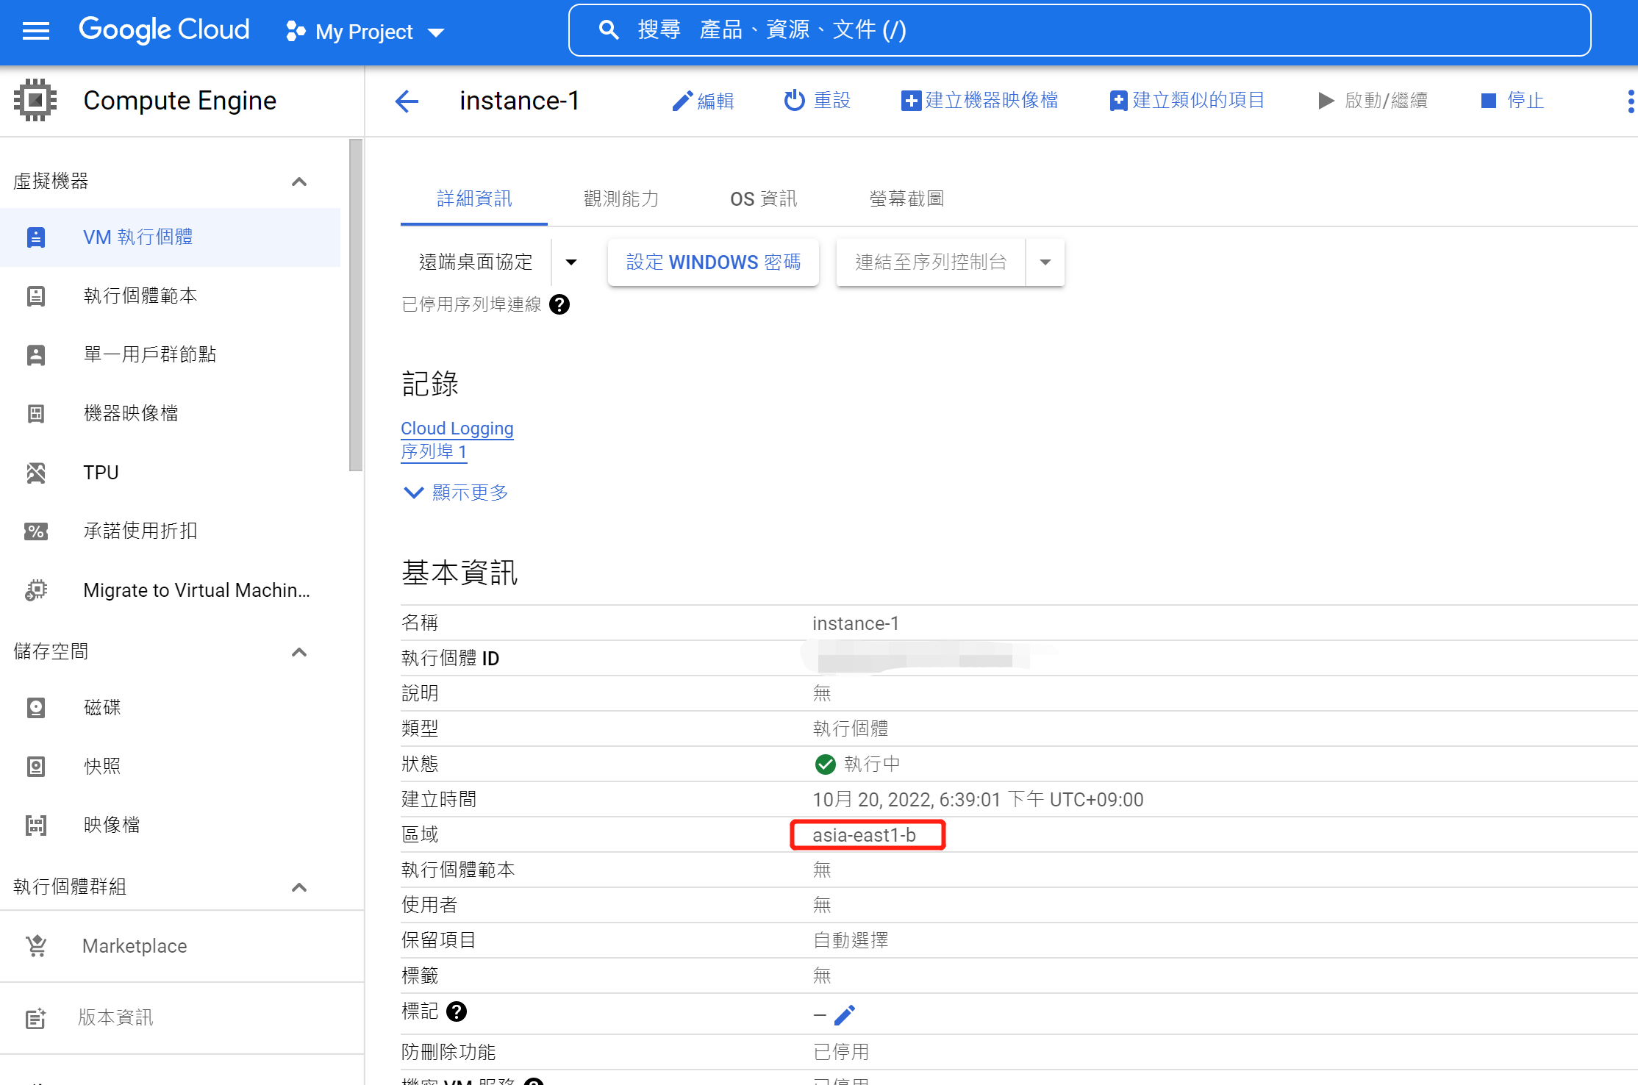Click the Compute Engine chip icon
This screenshot has width=1638, height=1085.
(35, 100)
